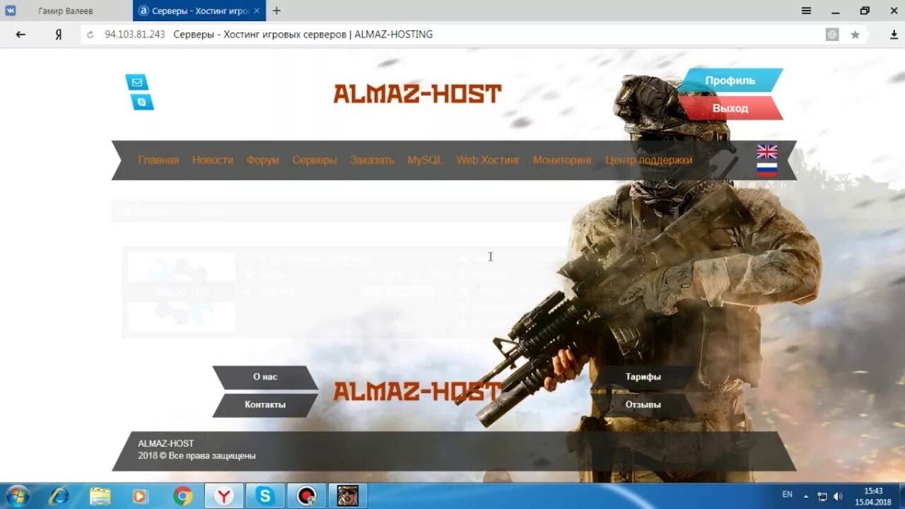Launch Internet Explorer from taskbar
The height and width of the screenshot is (509, 905).
click(59, 496)
